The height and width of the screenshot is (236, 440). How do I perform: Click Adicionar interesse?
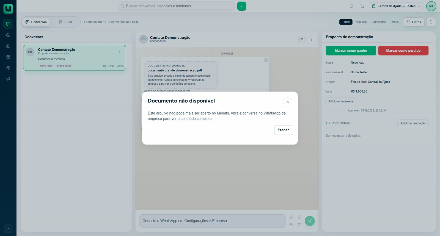coord(341,101)
